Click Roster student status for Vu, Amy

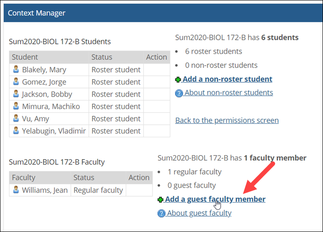[116, 118]
